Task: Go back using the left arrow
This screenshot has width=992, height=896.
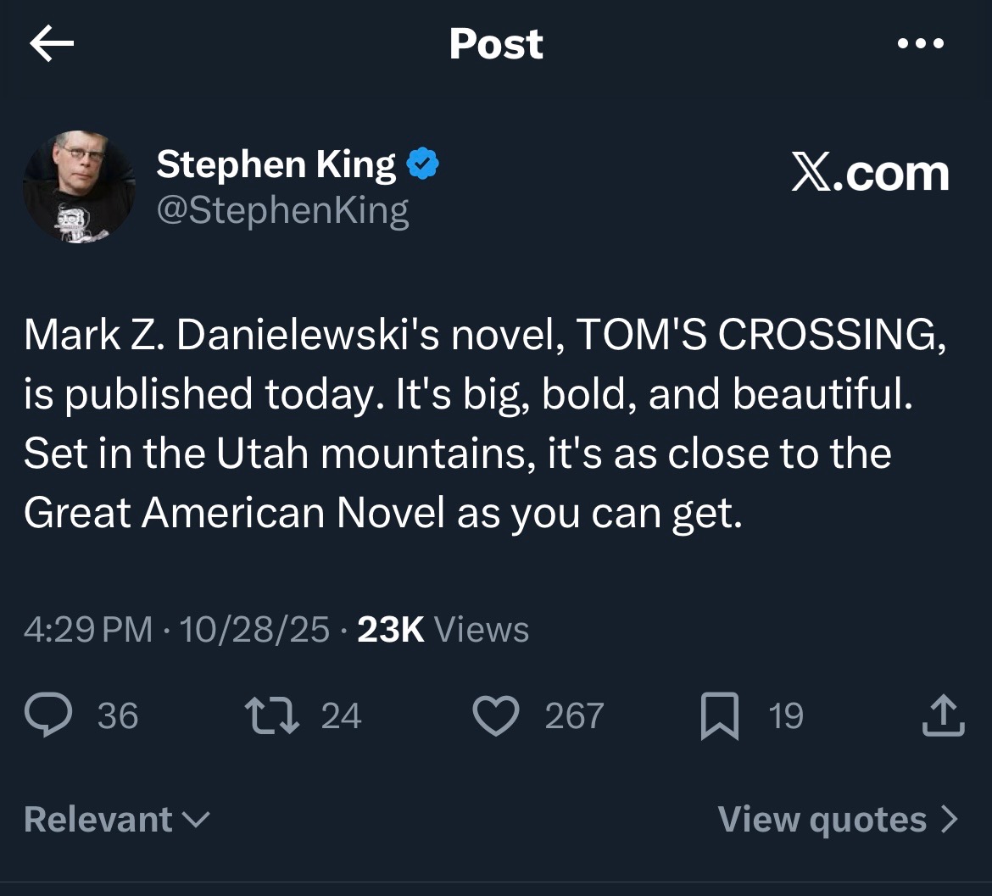Action: (x=51, y=44)
